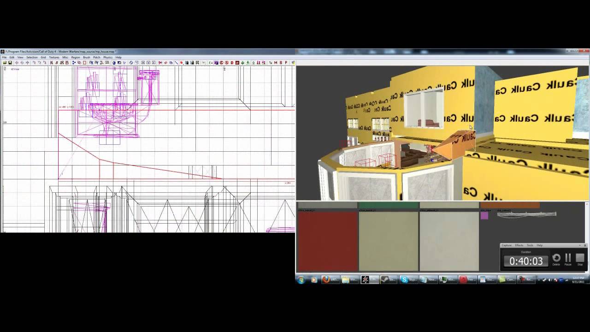Open the Windows Start menu
Image resolution: width=590 pixels, height=332 pixels.
[x=301, y=279]
